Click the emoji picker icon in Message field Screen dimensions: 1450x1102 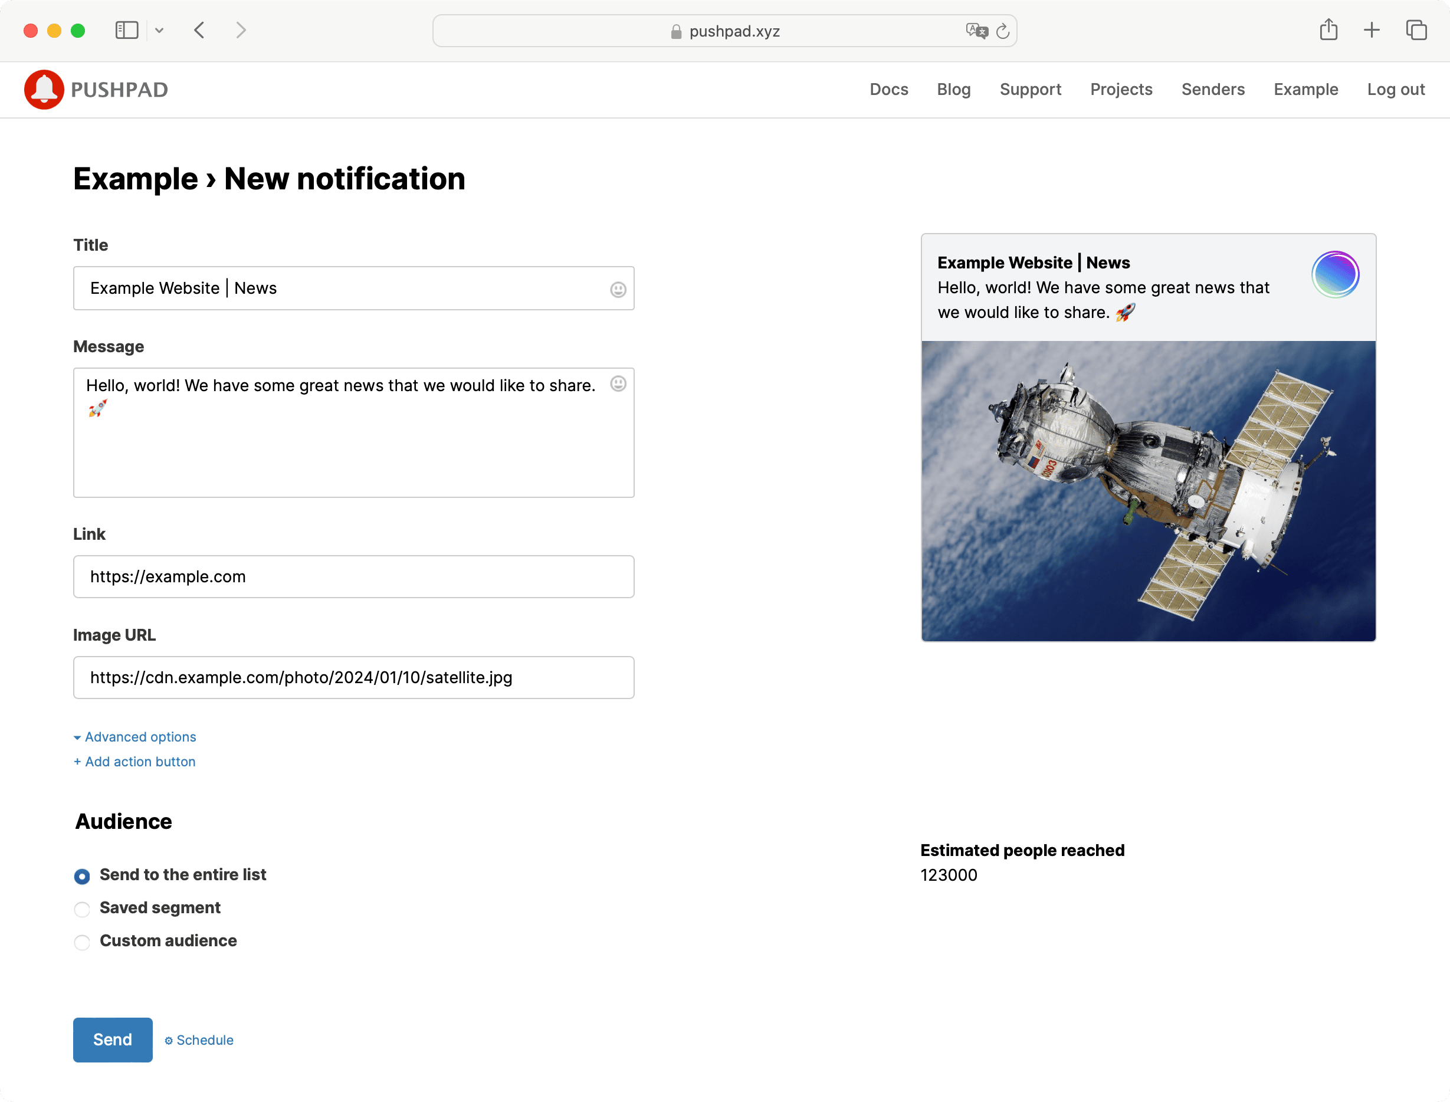(618, 383)
